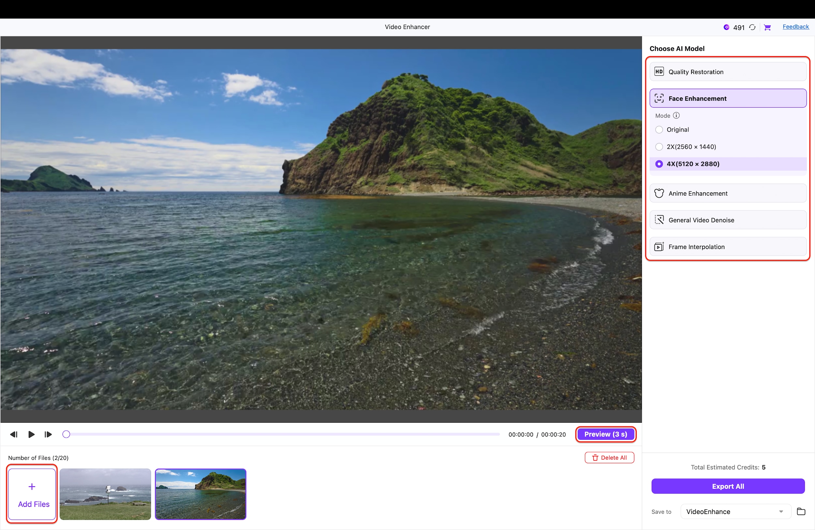Click the Mode info icon
The height and width of the screenshot is (530, 815).
tap(676, 115)
